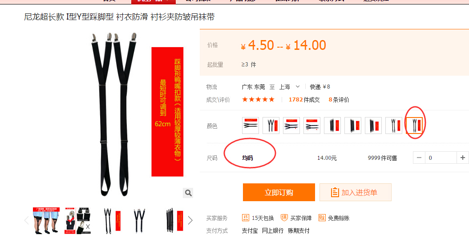Click the next arrow in thumbnail carousel
This screenshot has width=469, height=235.
[x=190, y=221]
